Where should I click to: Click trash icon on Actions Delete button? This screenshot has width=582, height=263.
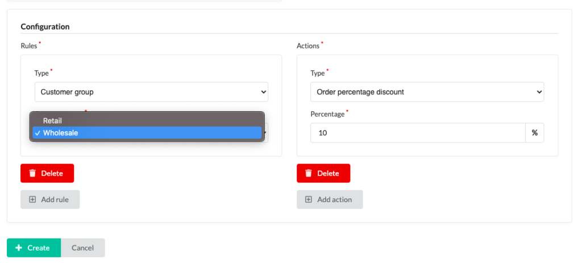(309, 173)
